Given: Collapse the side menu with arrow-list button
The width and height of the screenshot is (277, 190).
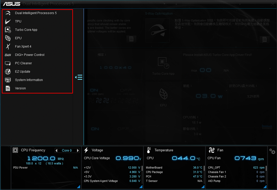Looking at the screenshot, I should point(78,77).
